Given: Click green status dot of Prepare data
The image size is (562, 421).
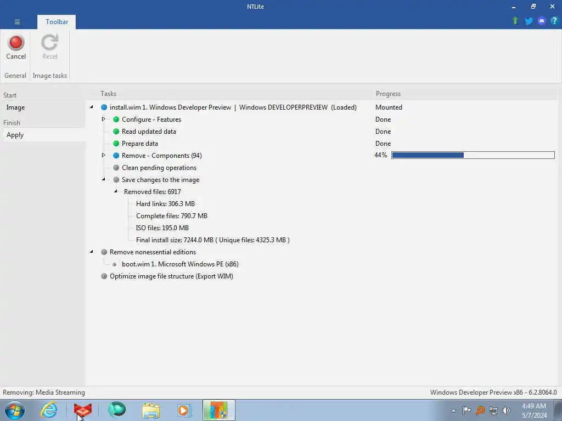Looking at the screenshot, I should (116, 144).
